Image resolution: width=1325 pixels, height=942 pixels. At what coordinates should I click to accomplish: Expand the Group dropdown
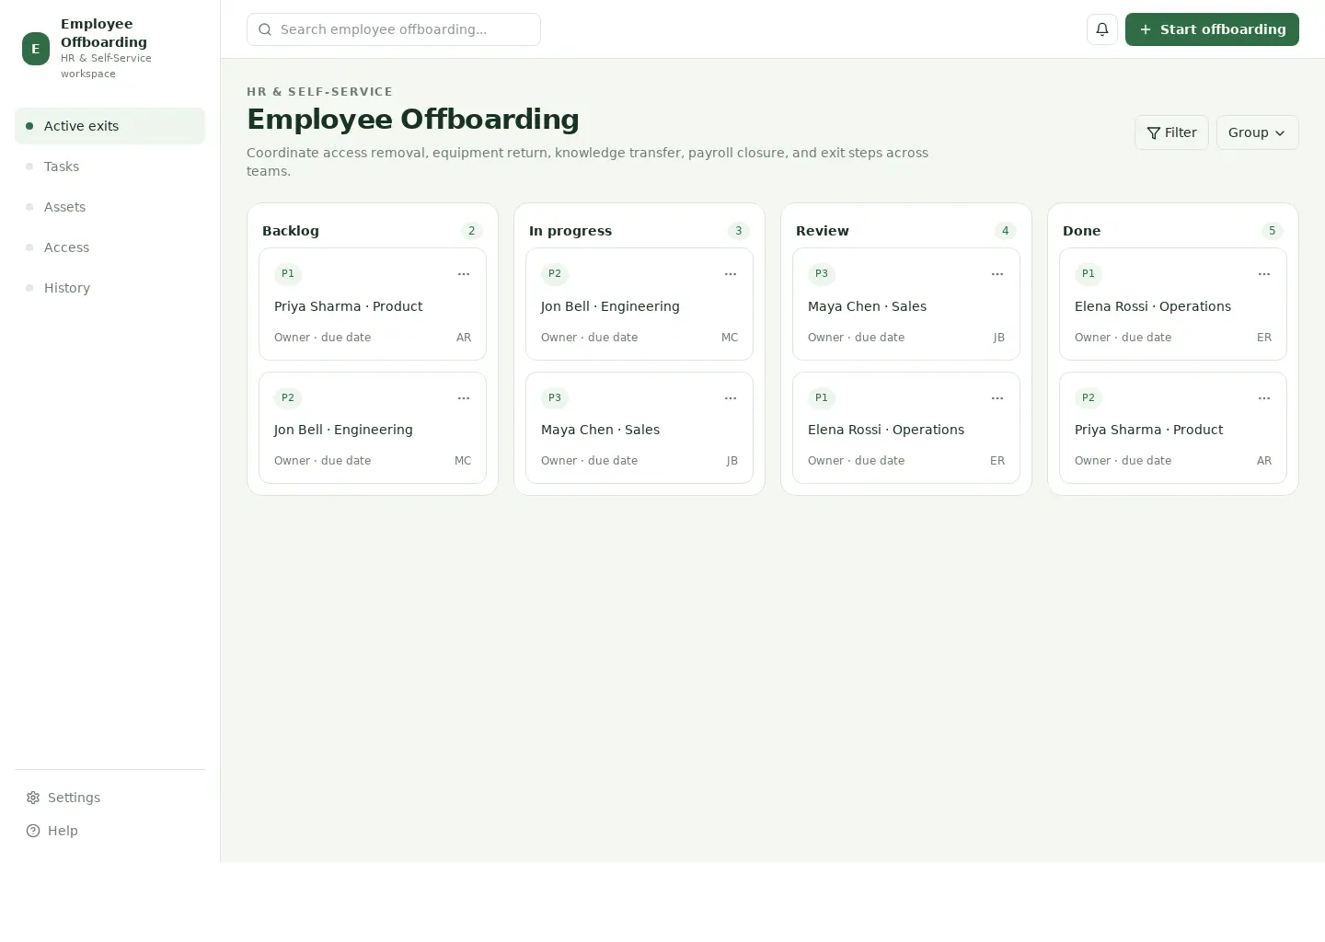(1257, 132)
